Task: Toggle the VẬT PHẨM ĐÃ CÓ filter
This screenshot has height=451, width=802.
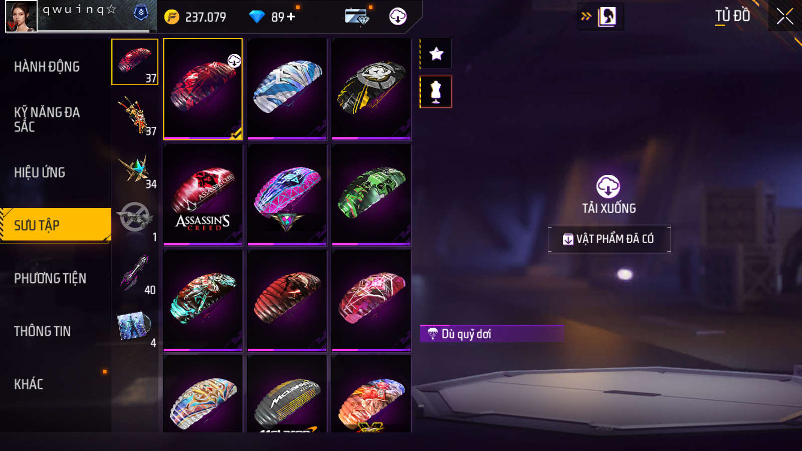Action: (x=609, y=239)
